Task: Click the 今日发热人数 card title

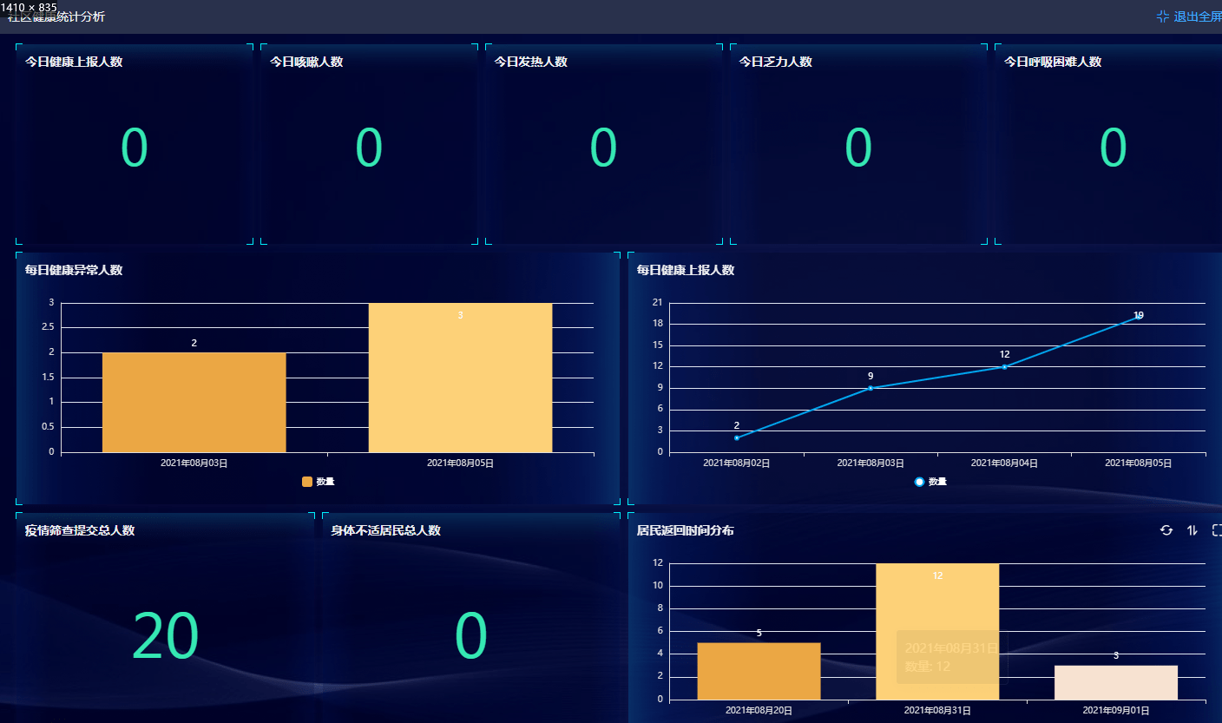Action: point(531,62)
